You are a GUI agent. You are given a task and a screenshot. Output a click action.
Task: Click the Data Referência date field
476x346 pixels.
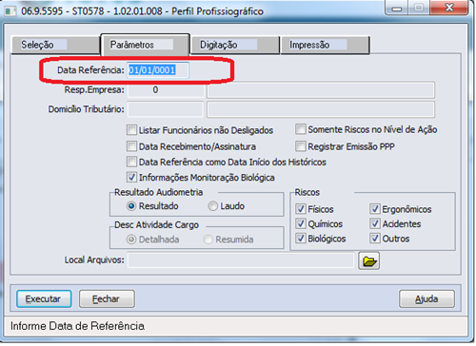pos(158,70)
